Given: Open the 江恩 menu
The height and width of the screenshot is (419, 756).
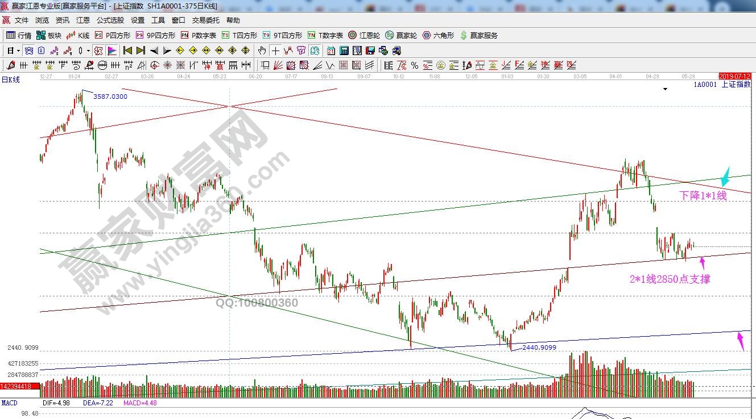Looking at the screenshot, I should pos(83,20).
